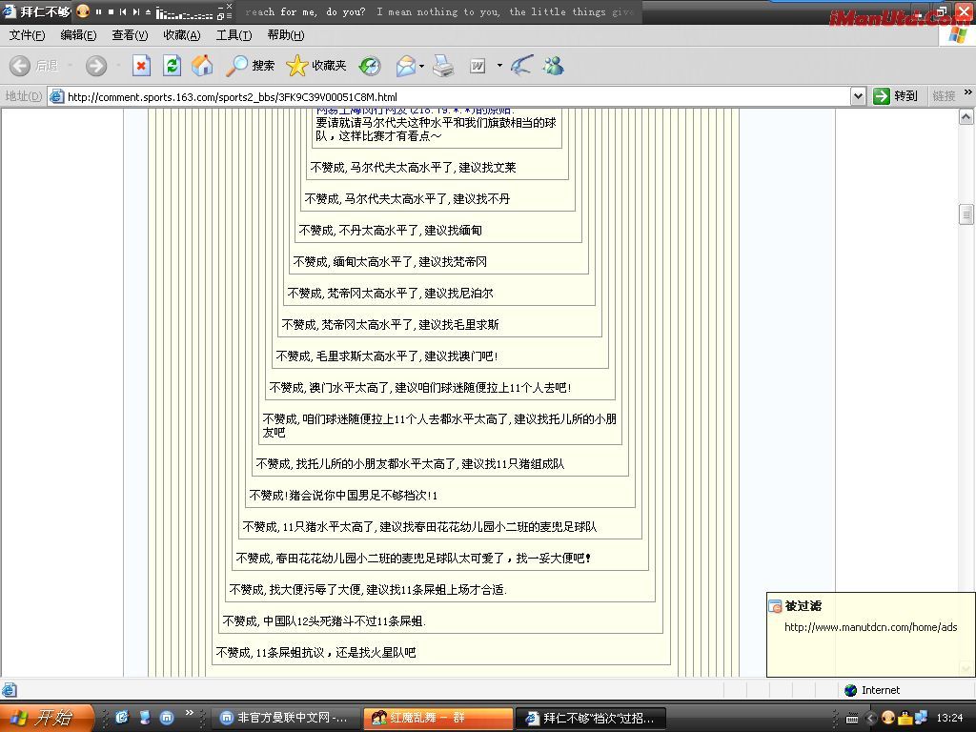Click the 开始 Start button
The height and width of the screenshot is (732, 976).
(x=46, y=718)
